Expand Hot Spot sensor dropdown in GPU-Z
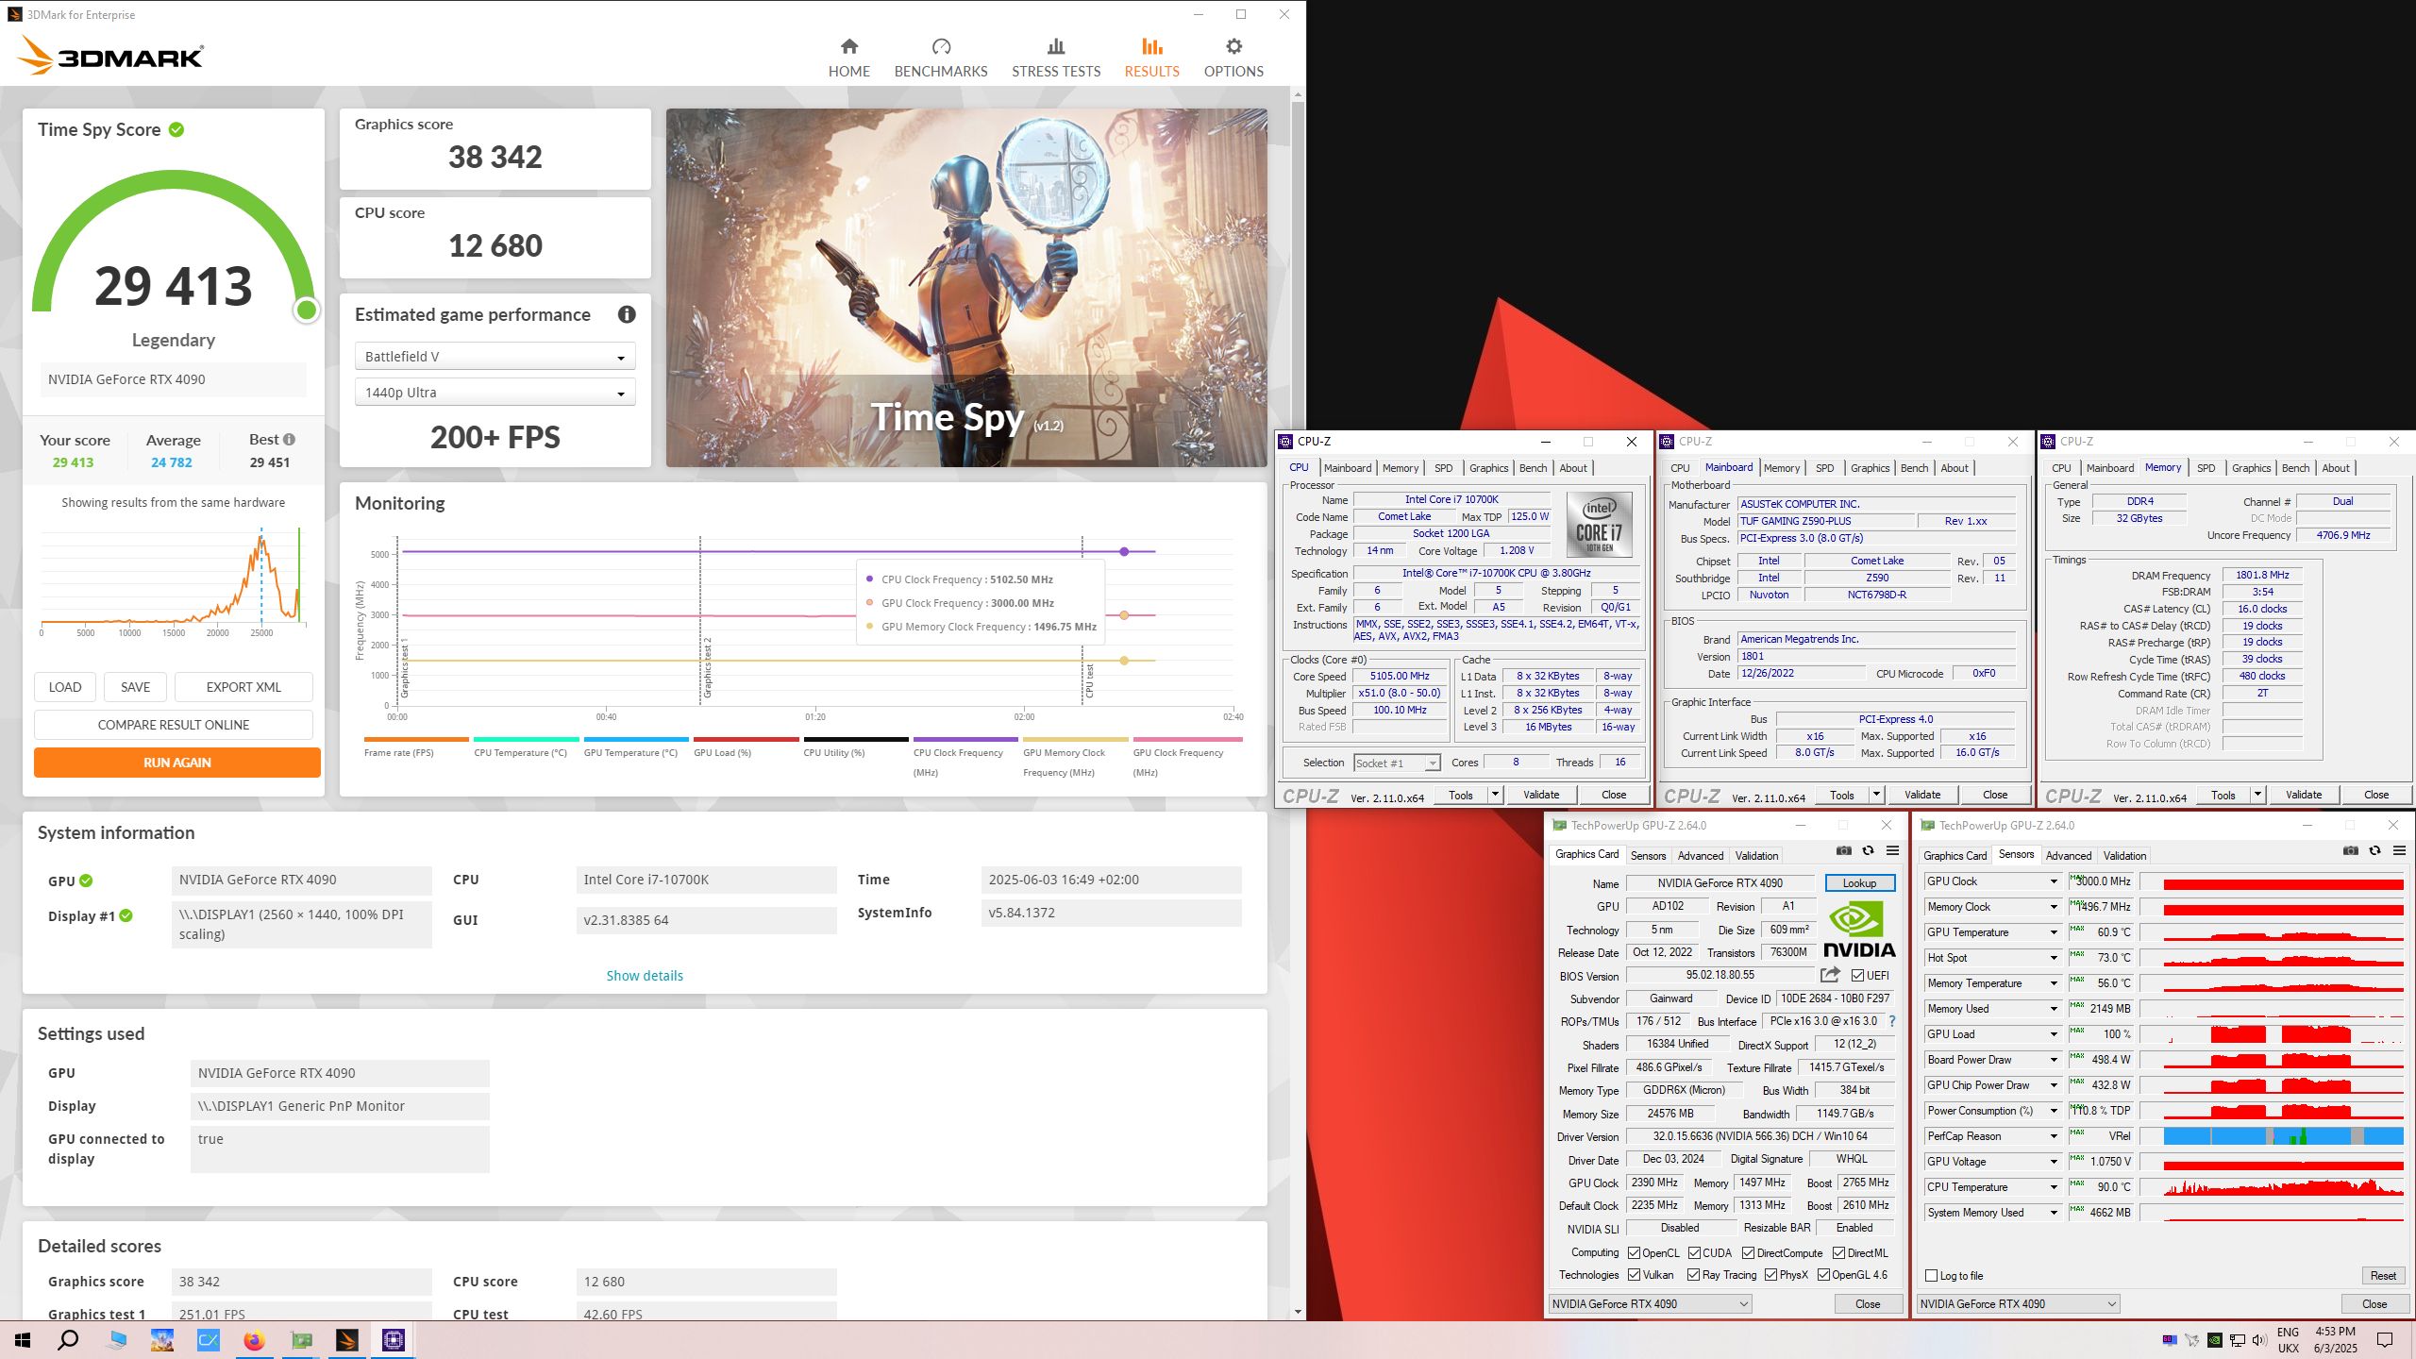The height and width of the screenshot is (1359, 2416). point(2054,958)
